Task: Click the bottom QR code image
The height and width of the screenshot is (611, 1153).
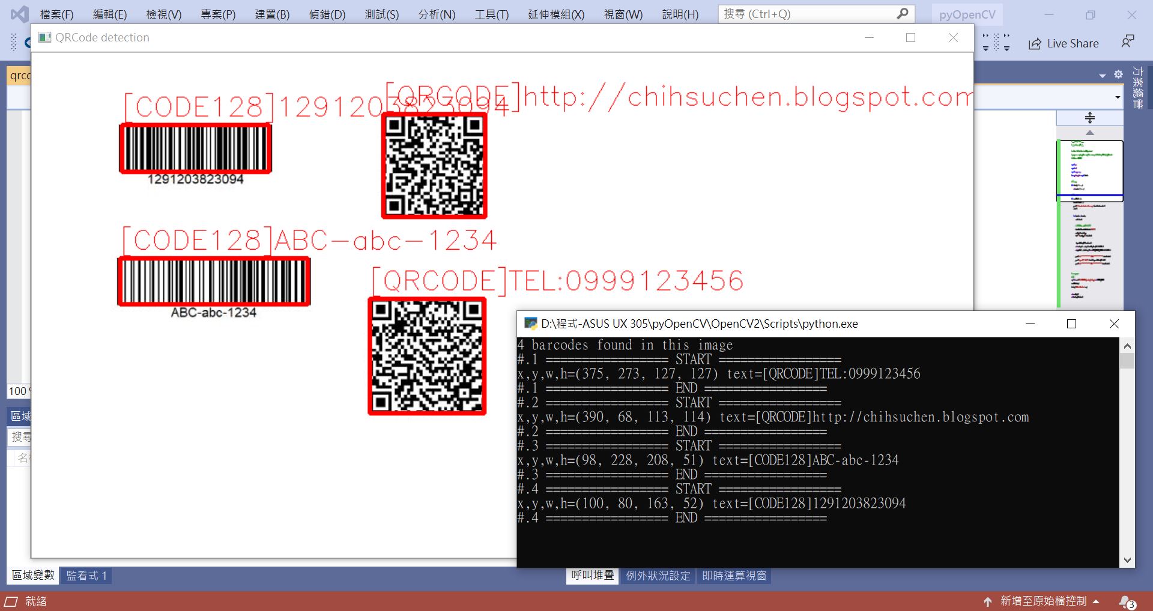Action: click(x=427, y=356)
